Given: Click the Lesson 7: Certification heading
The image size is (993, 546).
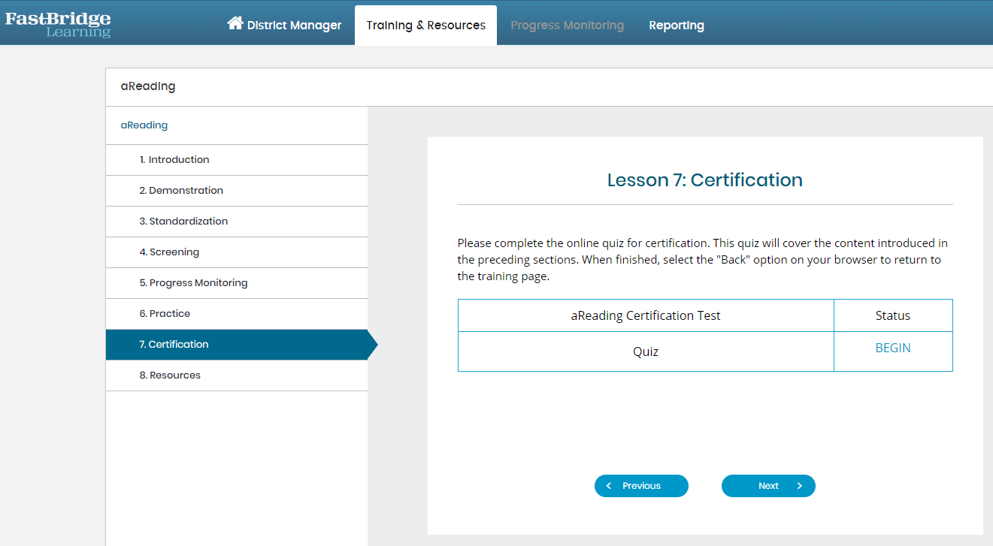Looking at the screenshot, I should 705,180.
